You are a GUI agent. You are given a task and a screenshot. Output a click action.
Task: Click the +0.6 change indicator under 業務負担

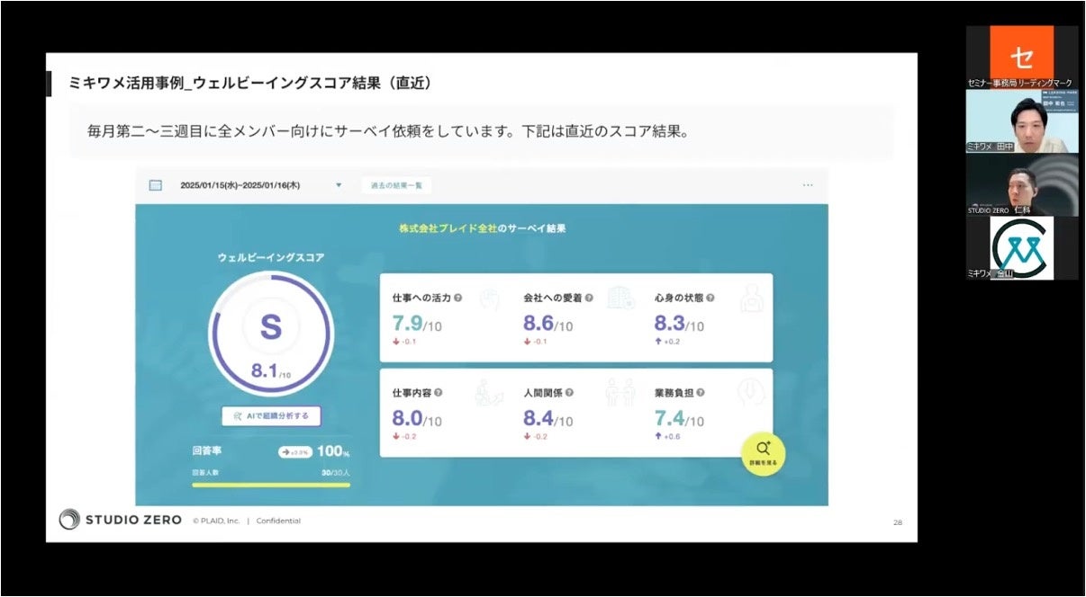(x=667, y=436)
